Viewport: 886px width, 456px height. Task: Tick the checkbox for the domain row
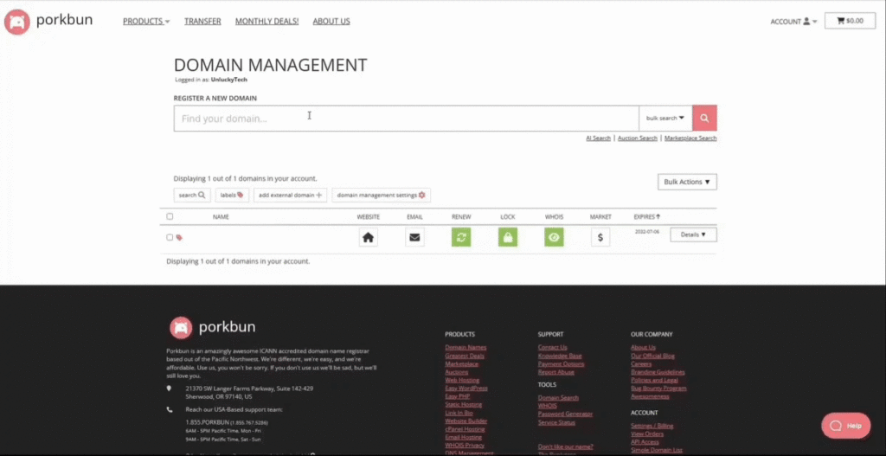coord(170,237)
